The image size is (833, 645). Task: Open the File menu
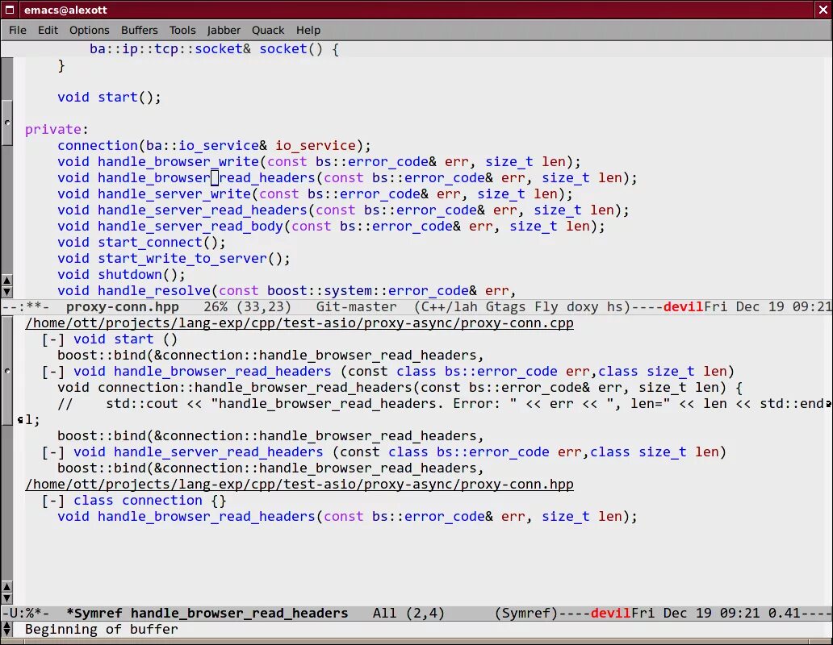(x=18, y=31)
